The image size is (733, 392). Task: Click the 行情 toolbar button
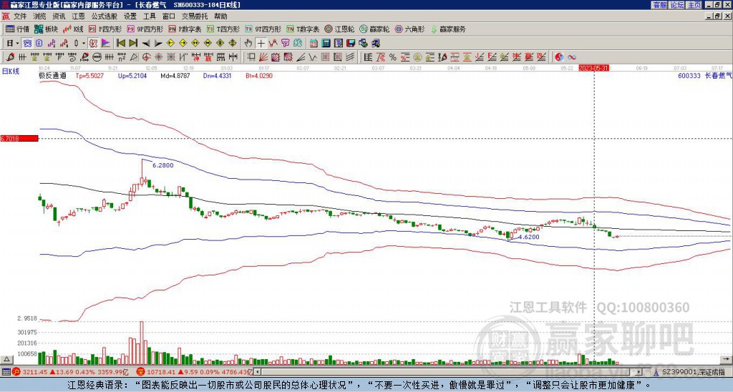17,29
